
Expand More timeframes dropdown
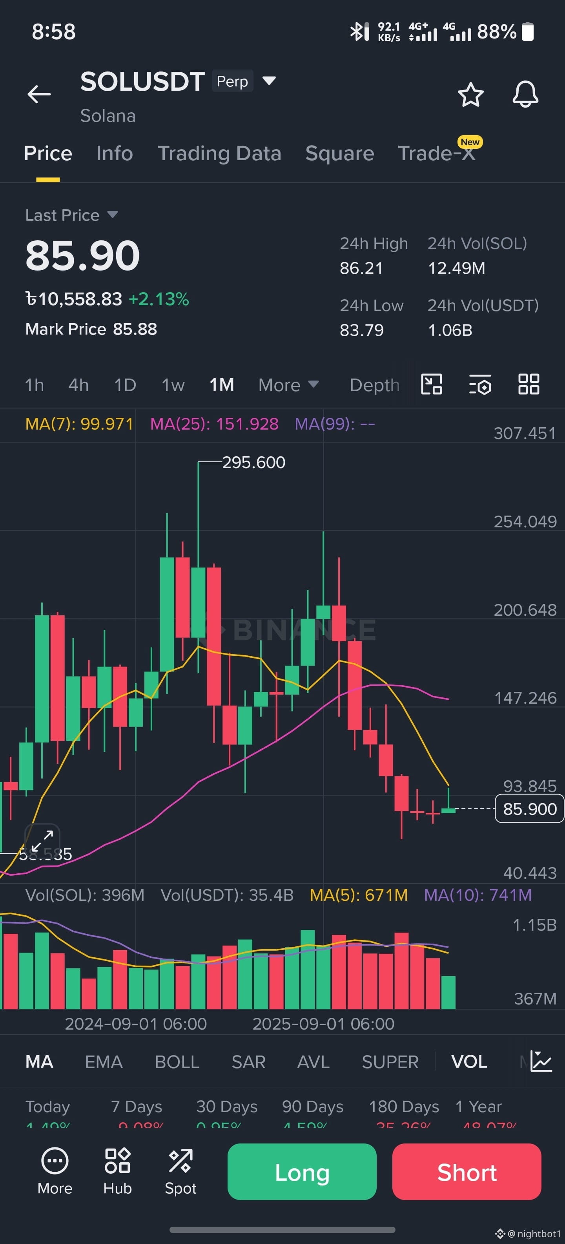pos(288,385)
